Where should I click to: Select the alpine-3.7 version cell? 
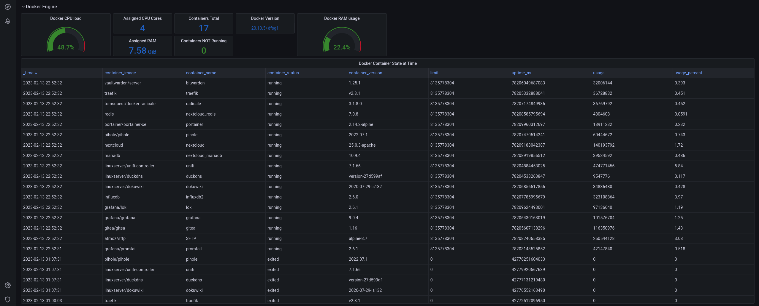click(x=387, y=238)
